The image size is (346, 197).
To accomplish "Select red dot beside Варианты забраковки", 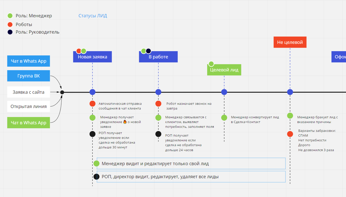I will click(x=290, y=134).
